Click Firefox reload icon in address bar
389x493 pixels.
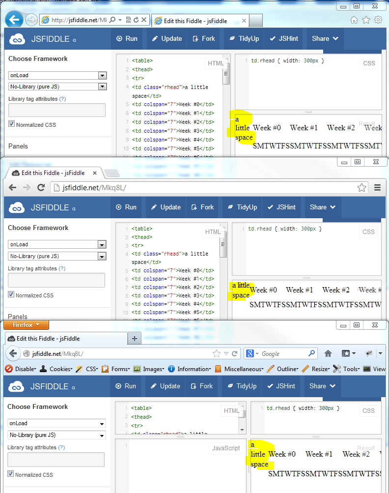tap(234, 354)
